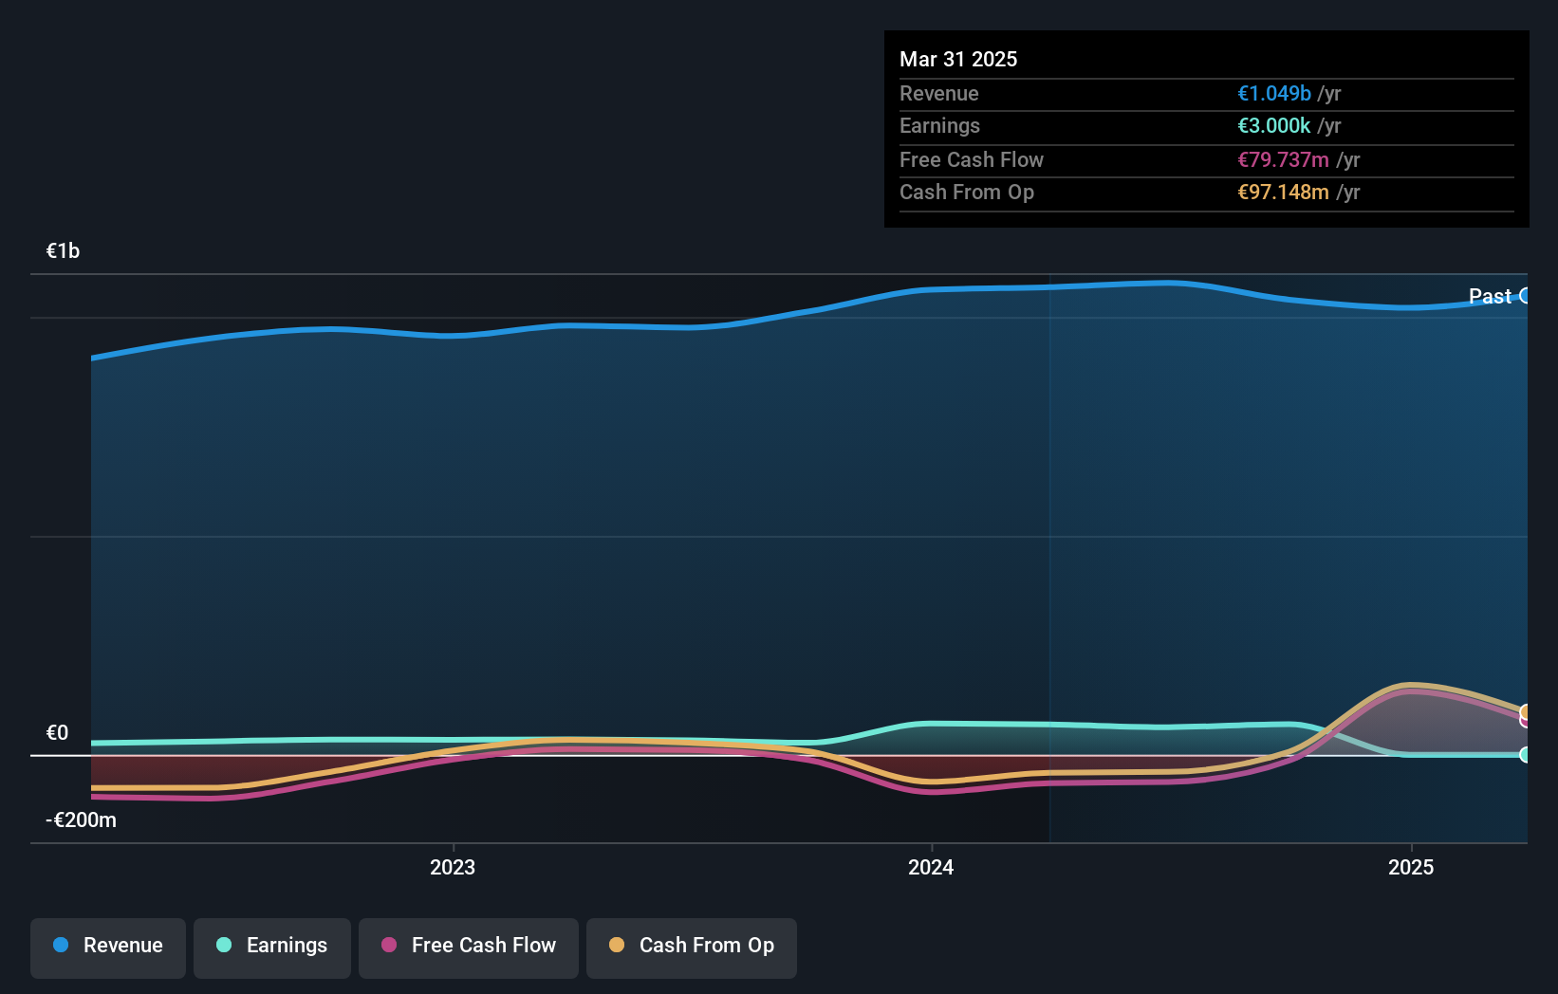1558x994 pixels.
Task: Toggle the Cash From Op legend button
Action: [692, 948]
